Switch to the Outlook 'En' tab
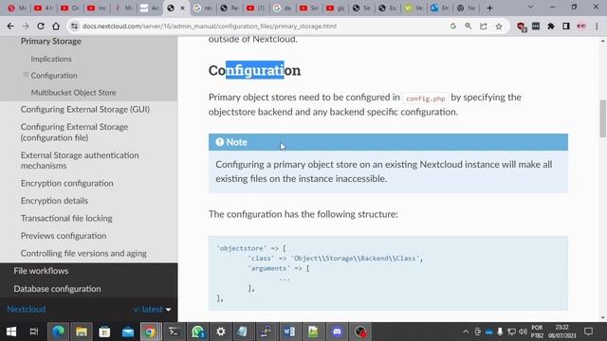 click(440, 8)
